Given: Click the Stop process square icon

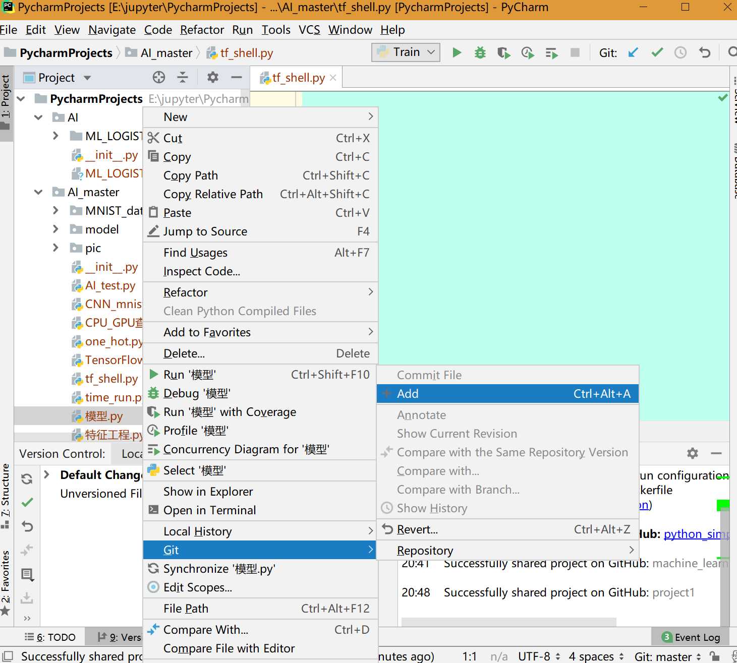Looking at the screenshot, I should click(575, 52).
